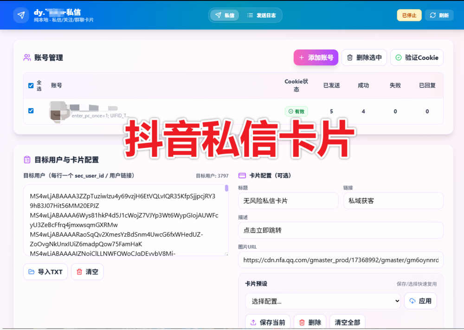Click the 图片URL input field
This screenshot has height=330, width=464.
click(x=341, y=260)
